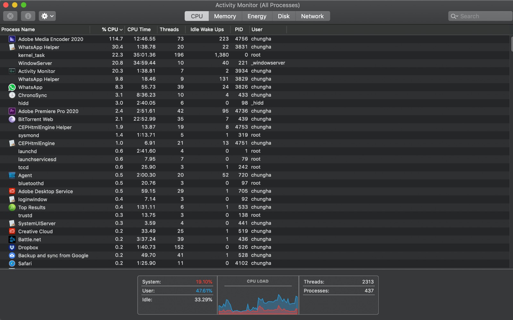
Task: Click the search magnifier dropdown
Action: 454,16
